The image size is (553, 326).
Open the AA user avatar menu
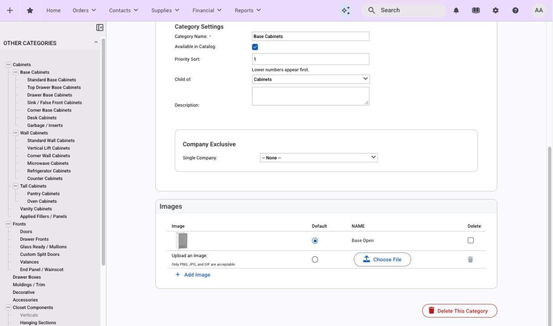click(x=539, y=10)
